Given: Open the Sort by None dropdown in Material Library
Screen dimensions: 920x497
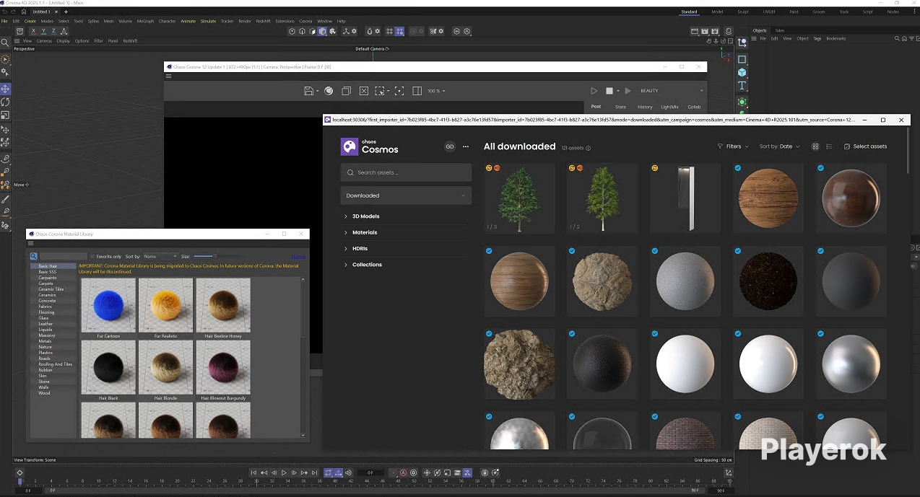Looking at the screenshot, I should [160, 256].
